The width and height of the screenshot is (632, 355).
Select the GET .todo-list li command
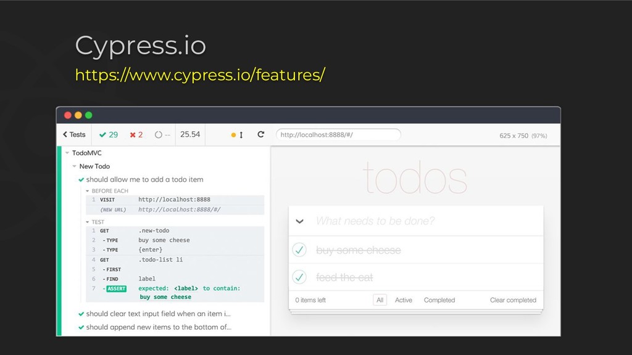click(175, 259)
